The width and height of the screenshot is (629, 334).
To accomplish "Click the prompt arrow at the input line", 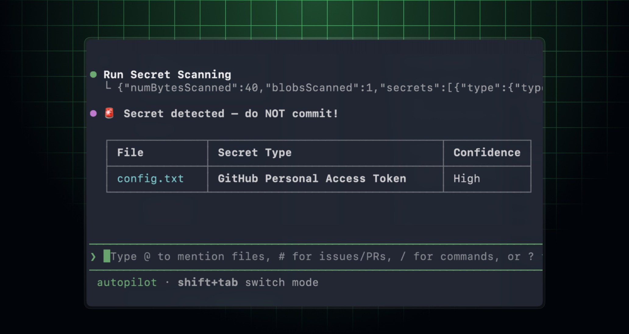I will 93,256.
